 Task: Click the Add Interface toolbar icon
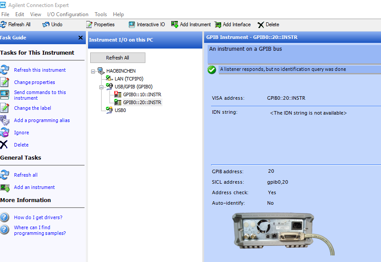coord(218,24)
